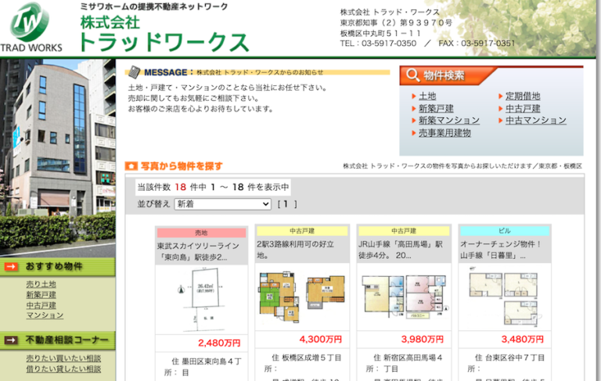Open the 成増 house floor plan thumbnail
Viewport: 601px width, 381px height.
click(x=302, y=297)
